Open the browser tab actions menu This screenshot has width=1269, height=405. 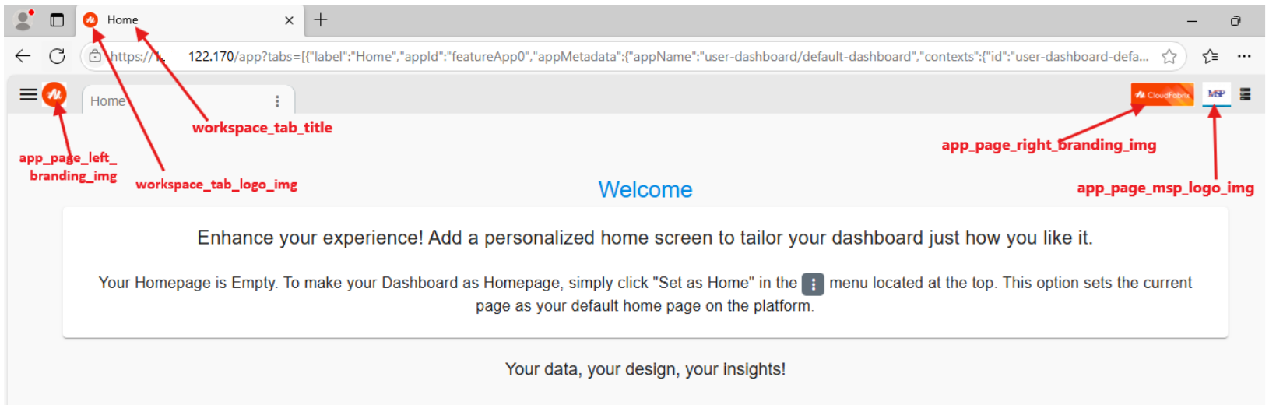57,20
